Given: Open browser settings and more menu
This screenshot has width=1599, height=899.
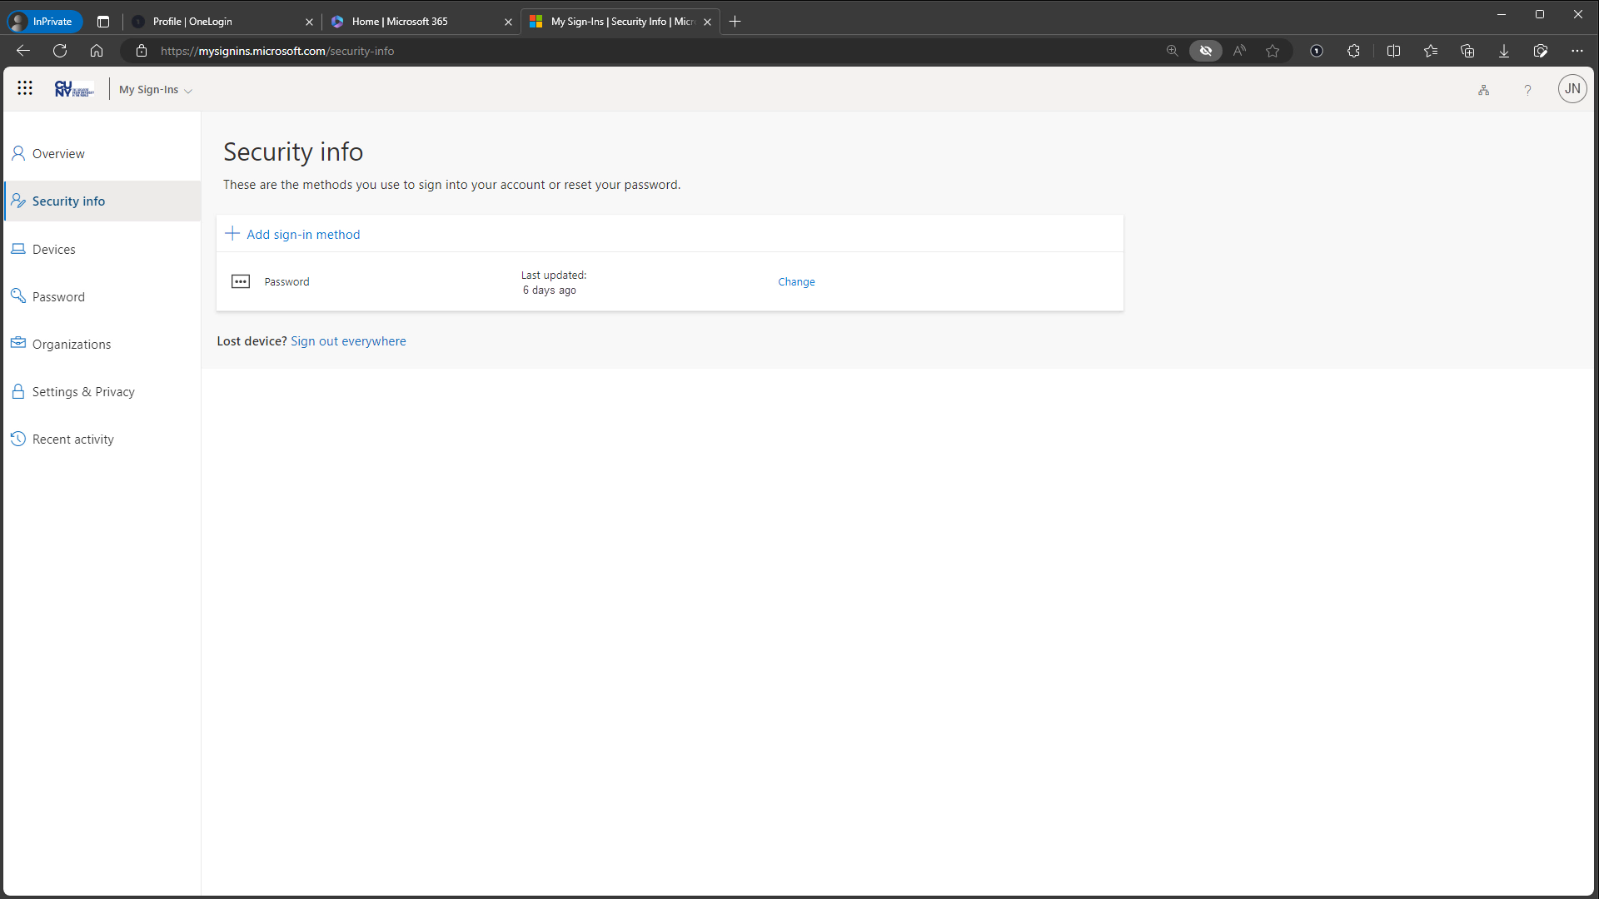Looking at the screenshot, I should point(1577,51).
